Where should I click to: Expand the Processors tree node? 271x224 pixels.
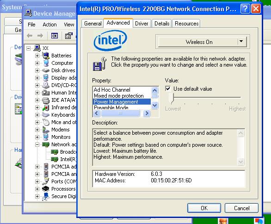coord(37,189)
